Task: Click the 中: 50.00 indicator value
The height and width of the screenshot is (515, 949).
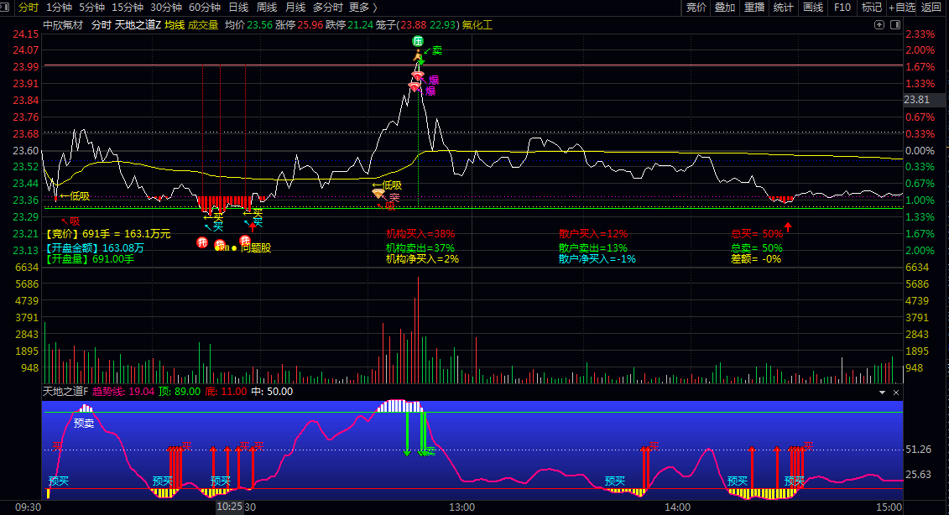Action: point(272,392)
